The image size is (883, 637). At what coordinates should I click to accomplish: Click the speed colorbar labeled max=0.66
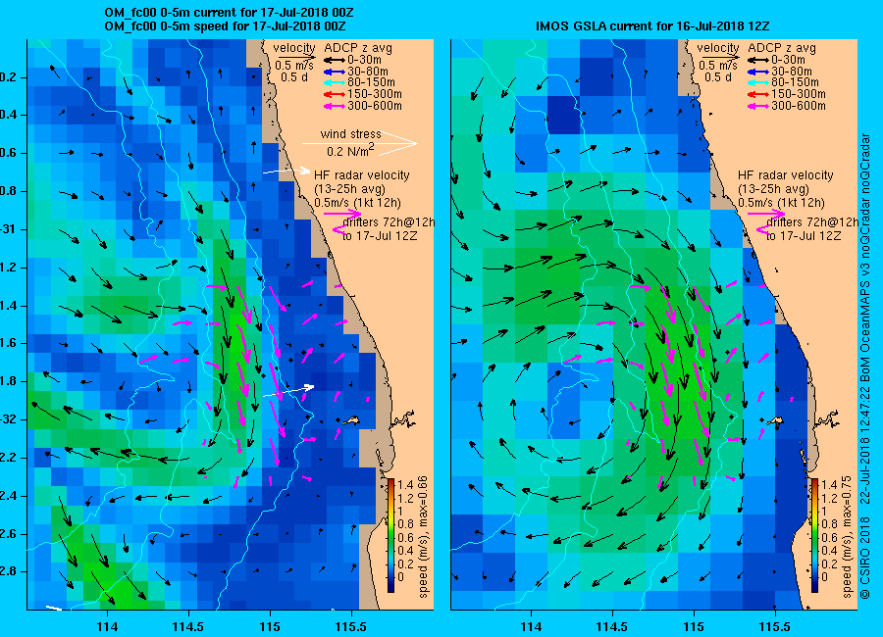(x=390, y=535)
